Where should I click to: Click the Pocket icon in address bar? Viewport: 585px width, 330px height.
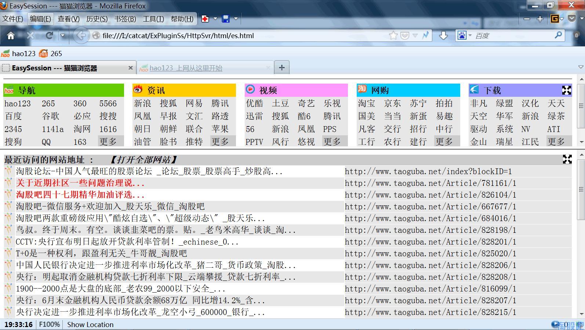pos(405,36)
